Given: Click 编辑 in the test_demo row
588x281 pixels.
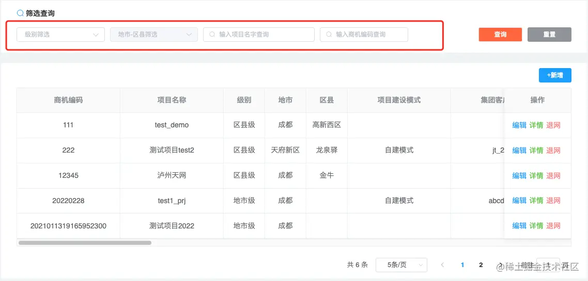Looking at the screenshot, I should click(x=519, y=125).
